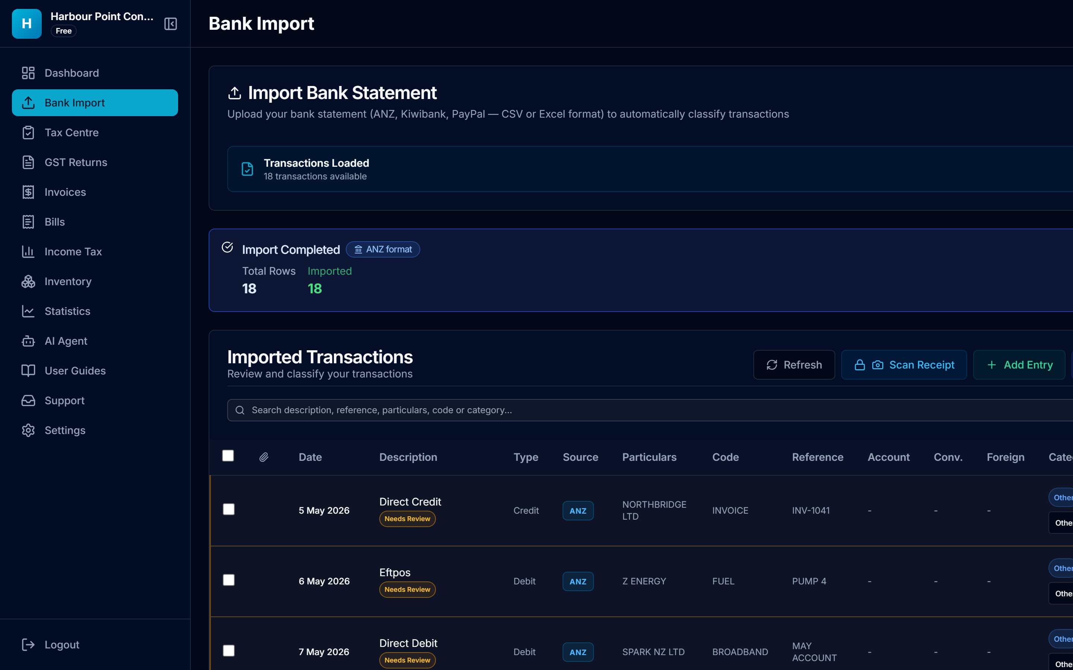Click the attachment paperclip column icon
The image size is (1073, 670).
tap(264, 457)
